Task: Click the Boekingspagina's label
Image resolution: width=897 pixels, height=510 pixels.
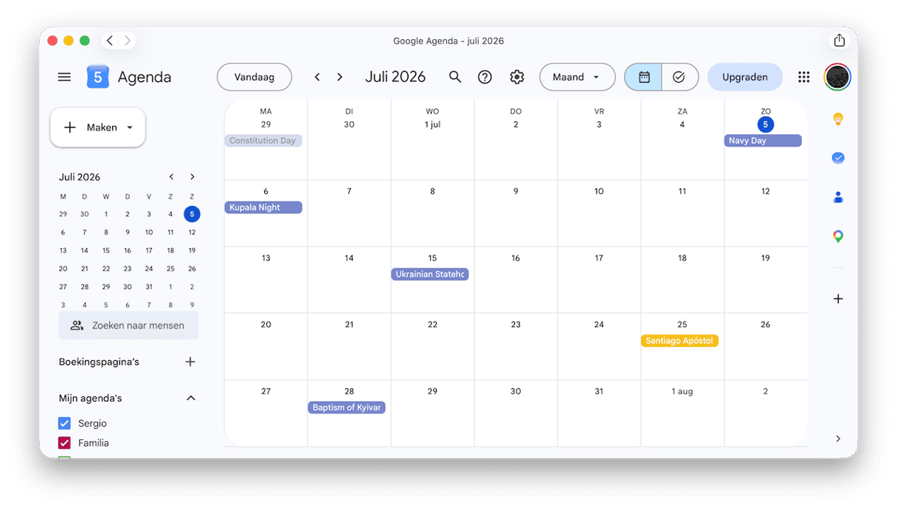Action: (99, 362)
